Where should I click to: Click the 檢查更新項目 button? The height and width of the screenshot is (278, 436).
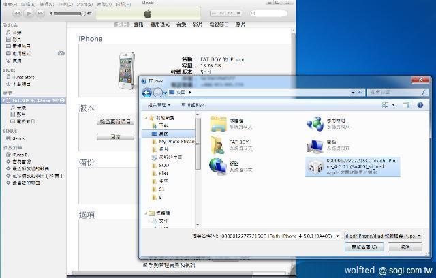115,122
